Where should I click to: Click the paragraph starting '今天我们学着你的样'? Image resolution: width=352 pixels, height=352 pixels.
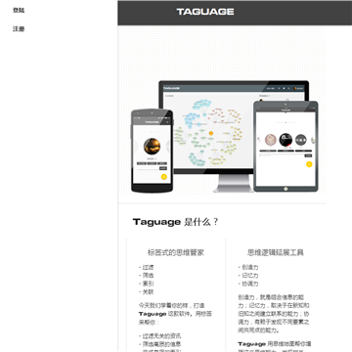[x=176, y=314]
